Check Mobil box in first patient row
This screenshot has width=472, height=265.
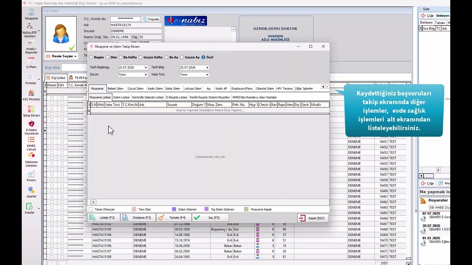[52, 98]
